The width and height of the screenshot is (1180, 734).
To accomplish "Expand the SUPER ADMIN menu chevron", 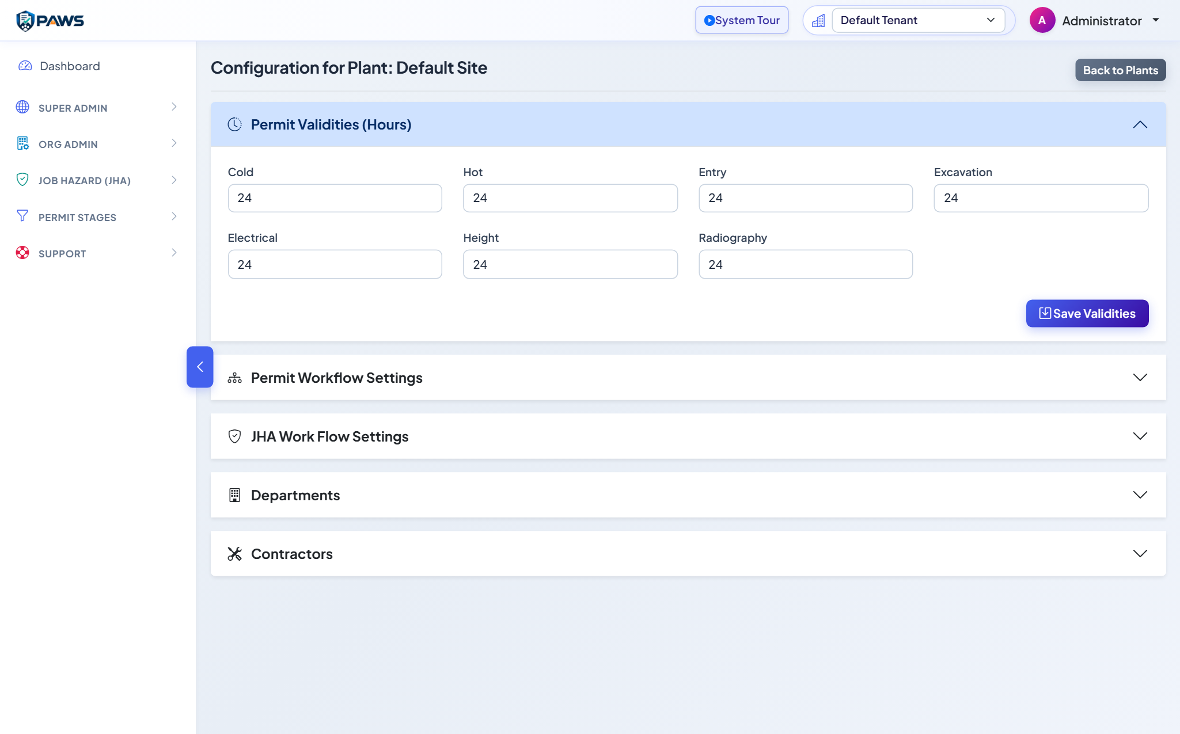I will (x=174, y=107).
